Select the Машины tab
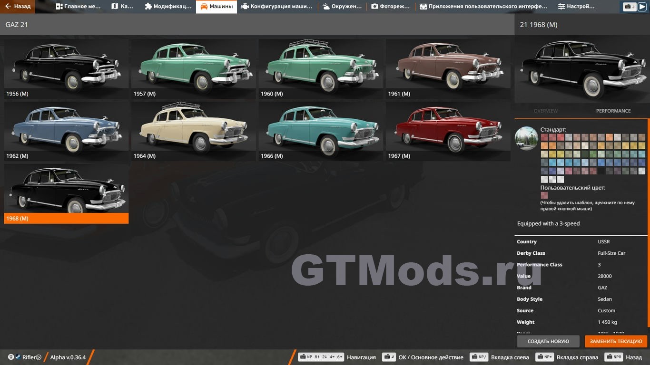Image resolution: width=650 pixels, height=365 pixels. tap(217, 7)
